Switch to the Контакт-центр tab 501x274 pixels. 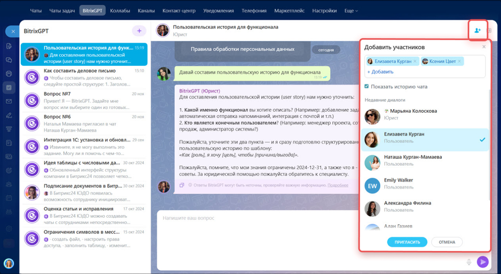click(x=180, y=11)
